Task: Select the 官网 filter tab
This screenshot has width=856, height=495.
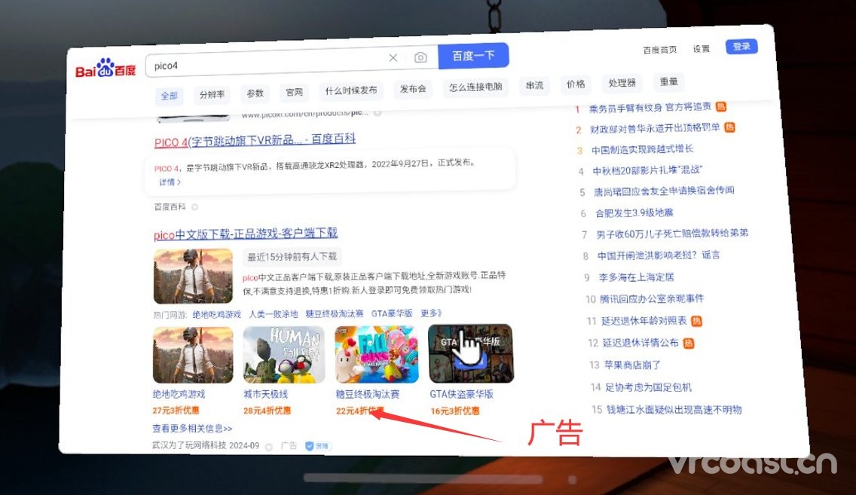Action: point(294,92)
